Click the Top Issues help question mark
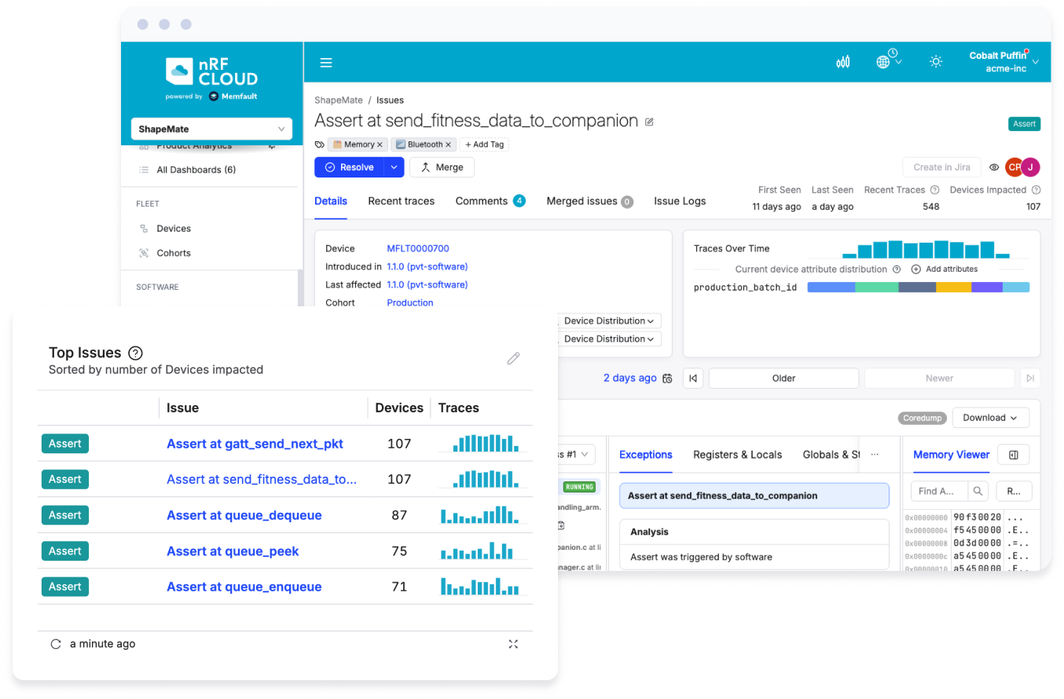This screenshot has height=699, width=1064. 135,353
